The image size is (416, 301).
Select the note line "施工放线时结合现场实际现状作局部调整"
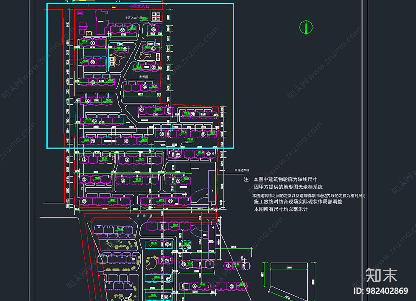coord(298,202)
